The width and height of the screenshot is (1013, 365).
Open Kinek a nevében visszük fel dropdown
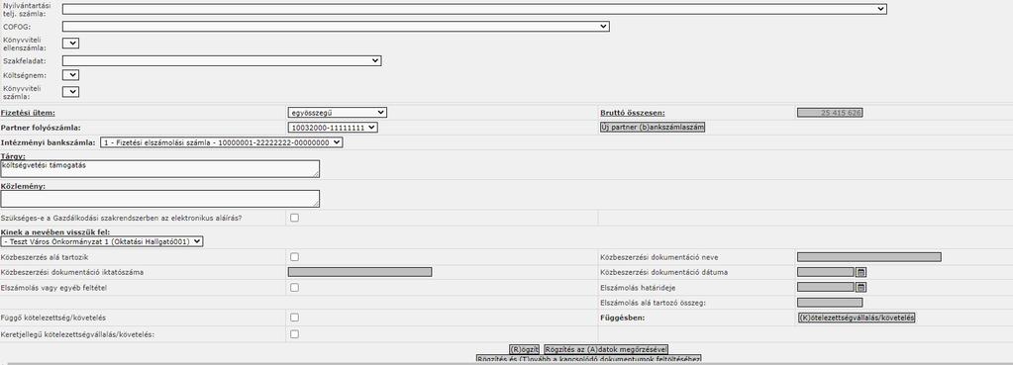tap(101, 241)
